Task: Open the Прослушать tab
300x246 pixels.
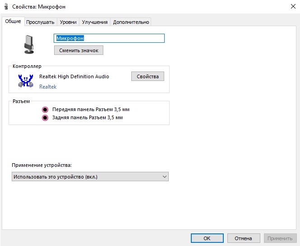Action: coord(40,22)
